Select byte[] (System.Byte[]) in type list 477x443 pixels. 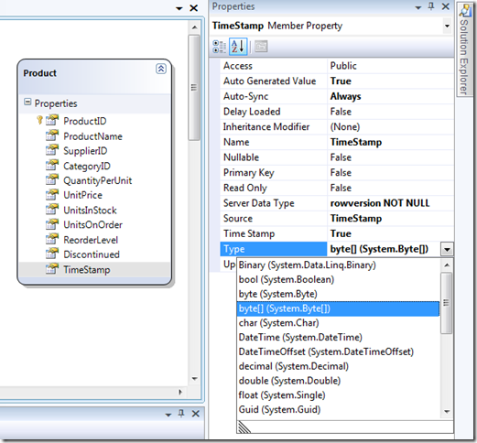click(x=338, y=308)
